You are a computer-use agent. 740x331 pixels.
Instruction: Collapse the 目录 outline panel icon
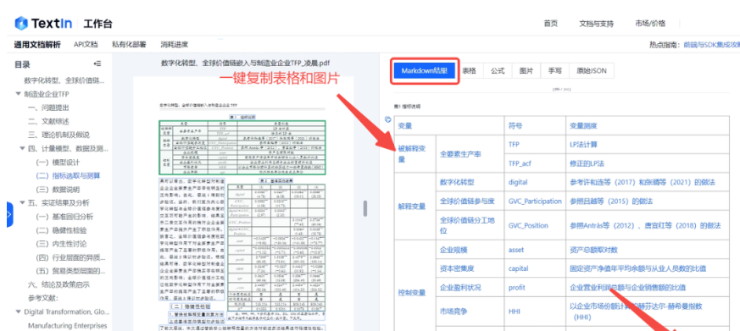[97, 63]
